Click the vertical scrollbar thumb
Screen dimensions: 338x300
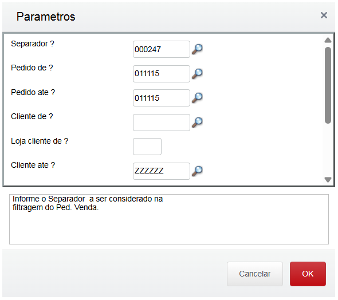(x=328, y=85)
